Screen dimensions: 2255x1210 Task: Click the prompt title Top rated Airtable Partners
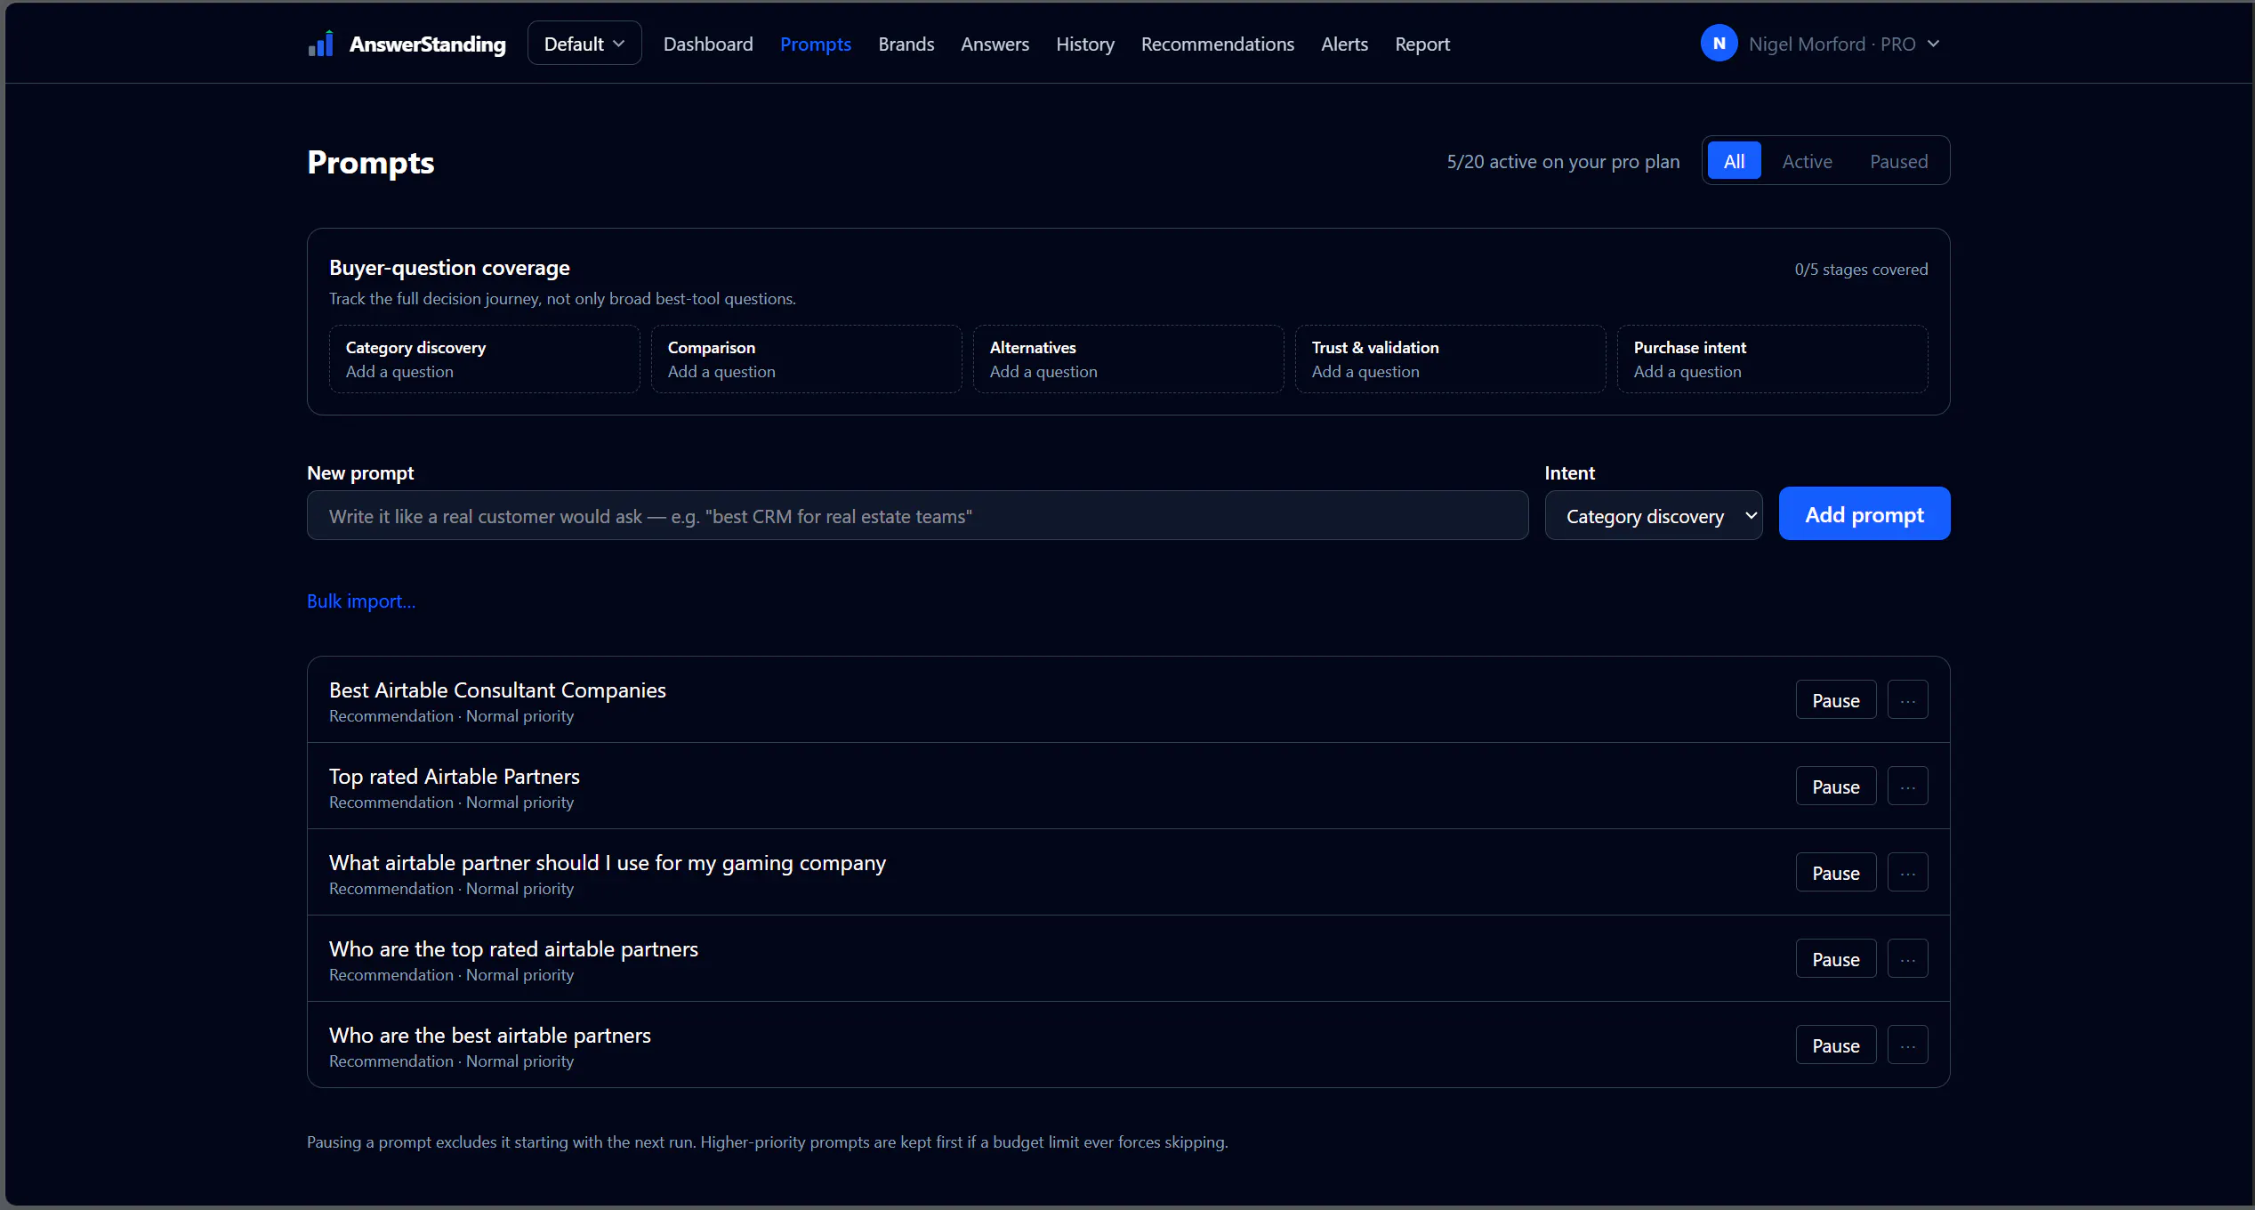pyautogui.click(x=455, y=776)
